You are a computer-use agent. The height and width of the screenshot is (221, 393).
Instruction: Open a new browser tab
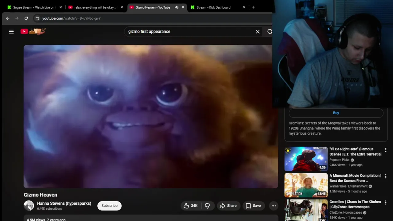253,7
